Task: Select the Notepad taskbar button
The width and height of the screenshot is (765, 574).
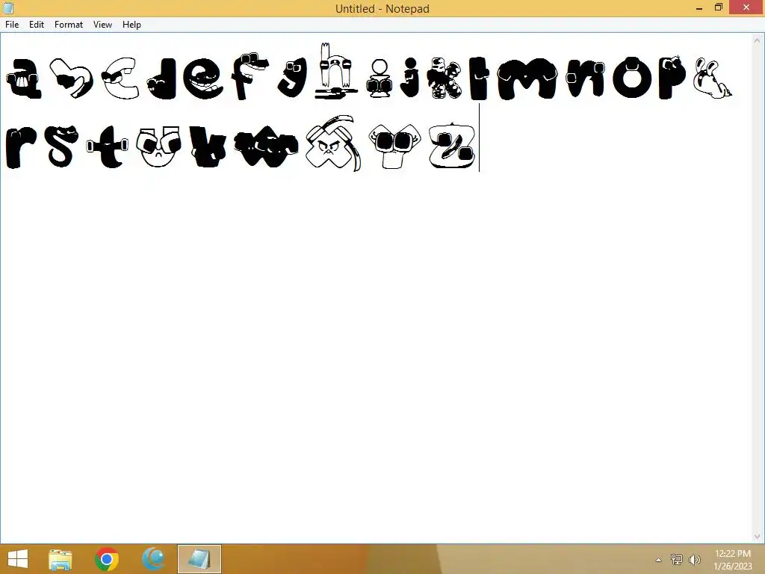Action: pos(199,559)
